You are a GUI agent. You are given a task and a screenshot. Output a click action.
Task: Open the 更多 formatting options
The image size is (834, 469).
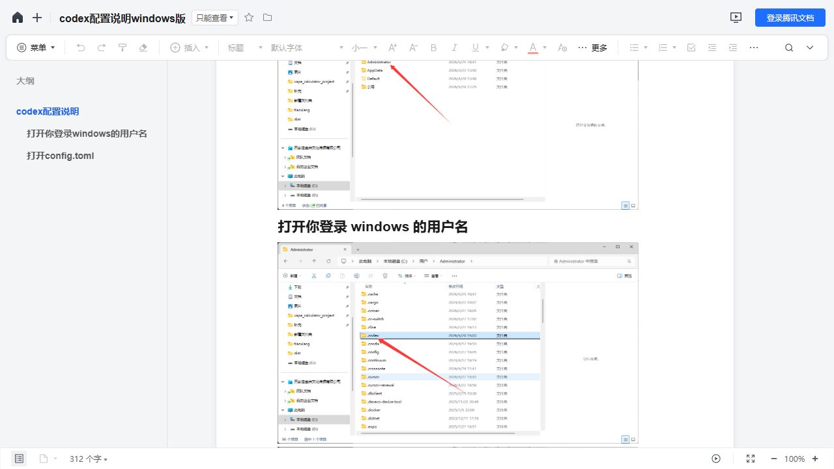592,48
